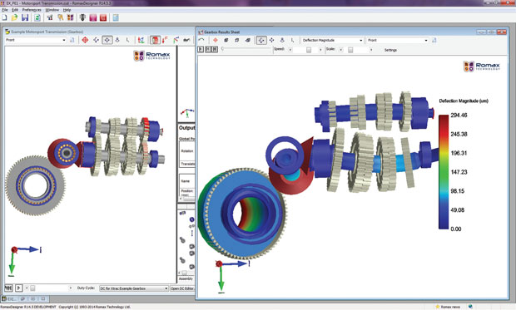Screen dimensions: 516x310
Task: Click the Speed slider handle
Action: 309,50
